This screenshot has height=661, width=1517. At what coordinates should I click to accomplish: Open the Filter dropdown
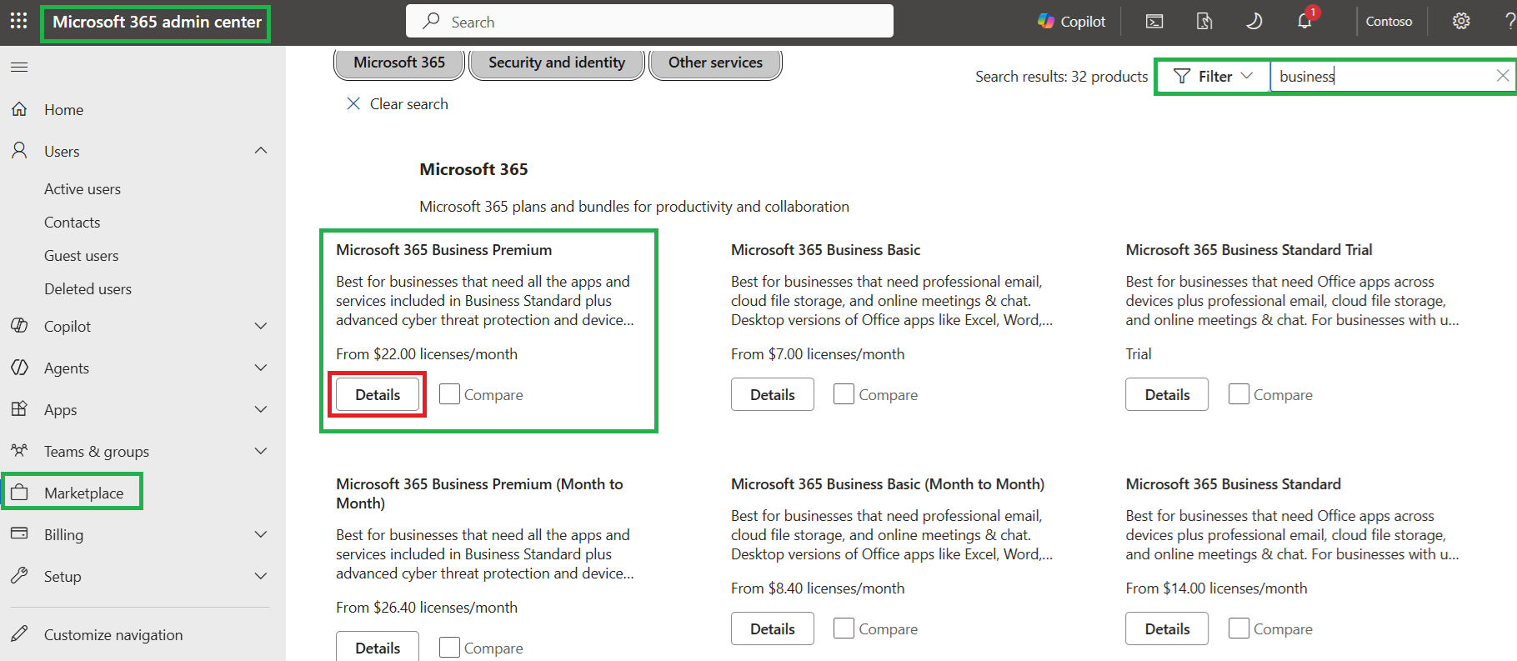tap(1213, 76)
